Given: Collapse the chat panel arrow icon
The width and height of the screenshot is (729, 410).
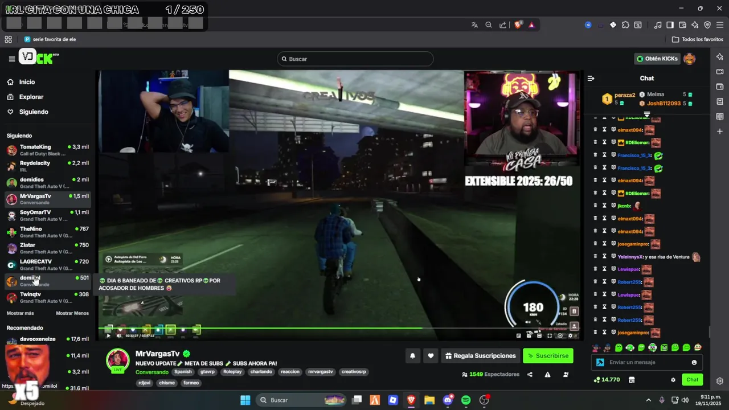Looking at the screenshot, I should (591, 78).
